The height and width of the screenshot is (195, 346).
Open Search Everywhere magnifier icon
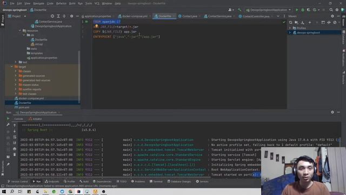point(331,10)
